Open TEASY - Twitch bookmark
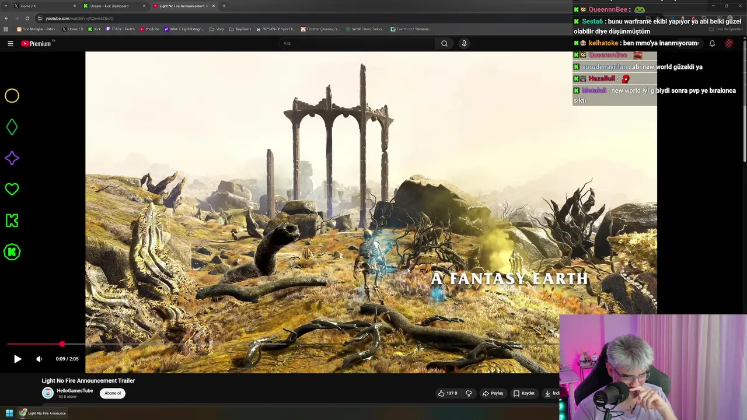The height and width of the screenshot is (420, 747). tap(120, 29)
